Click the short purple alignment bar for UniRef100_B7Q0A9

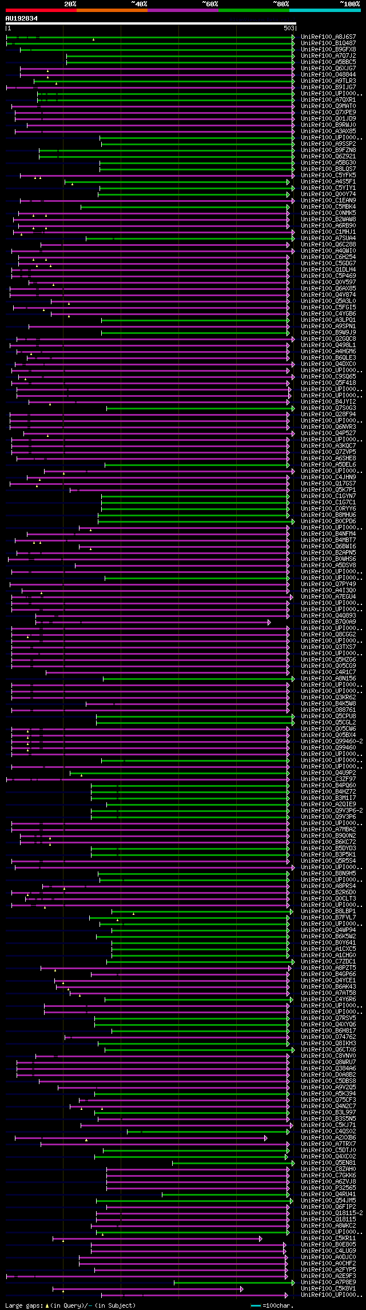tap(153, 622)
